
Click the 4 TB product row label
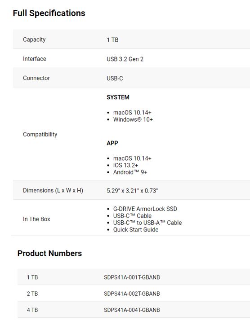pyautogui.click(x=32, y=310)
